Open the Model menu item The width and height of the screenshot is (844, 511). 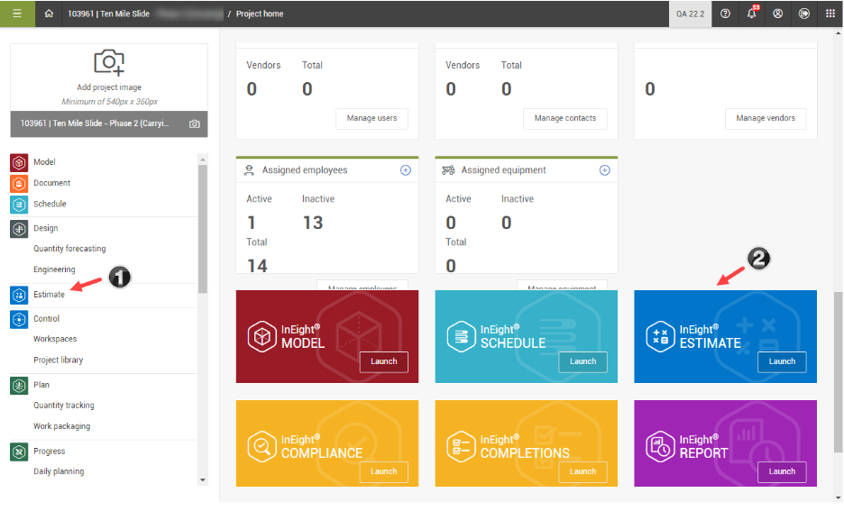(44, 162)
